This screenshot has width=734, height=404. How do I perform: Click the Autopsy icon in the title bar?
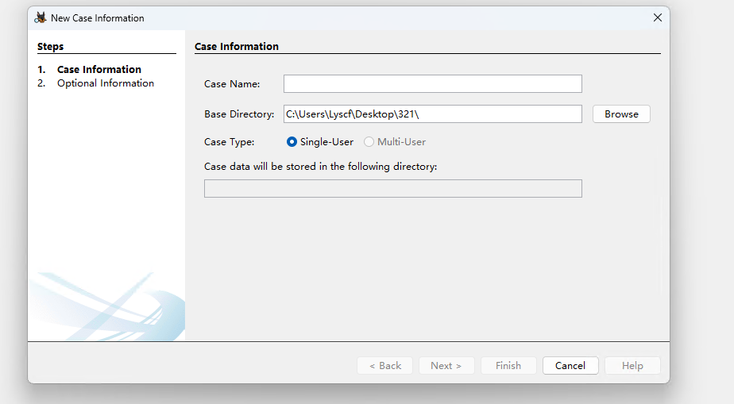[x=40, y=17]
